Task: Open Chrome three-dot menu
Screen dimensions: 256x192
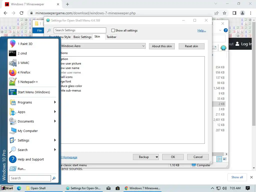Action: click(x=250, y=13)
